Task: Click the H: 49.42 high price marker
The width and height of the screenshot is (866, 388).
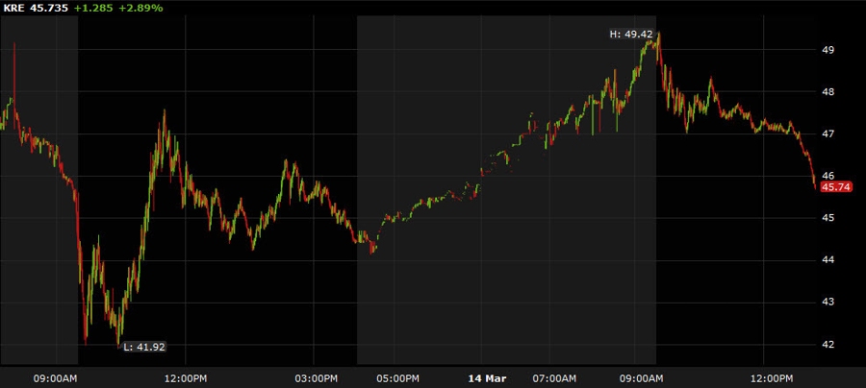Action: [630, 35]
